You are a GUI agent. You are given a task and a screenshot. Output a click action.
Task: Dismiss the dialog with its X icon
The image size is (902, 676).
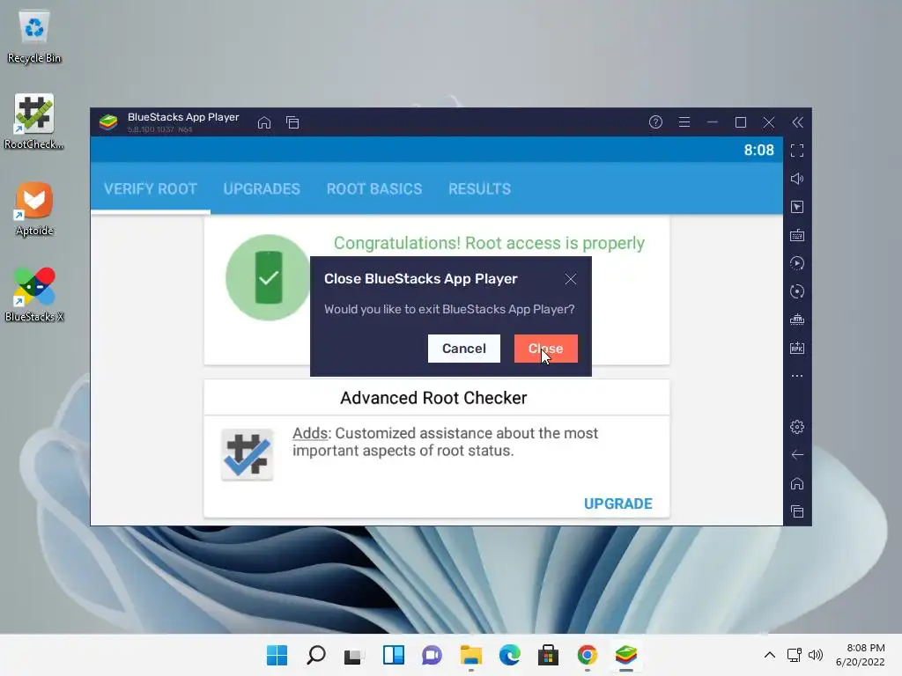click(571, 279)
